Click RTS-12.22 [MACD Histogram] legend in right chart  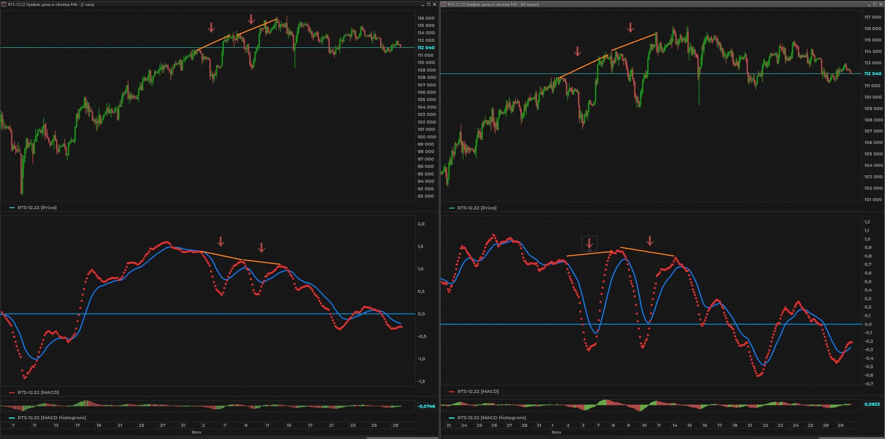[491, 418]
